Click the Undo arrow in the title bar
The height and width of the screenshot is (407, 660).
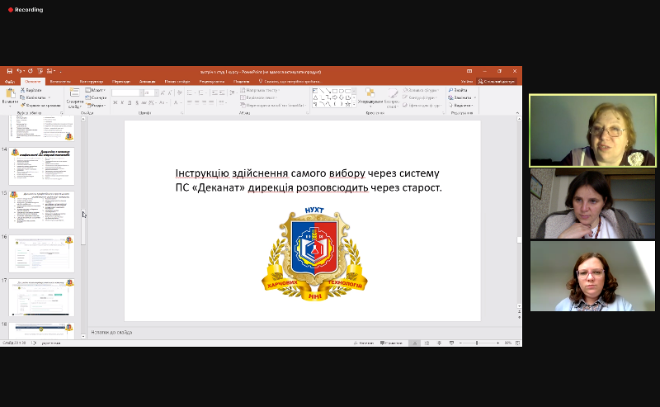[x=18, y=72]
